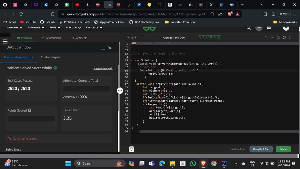The image size is (300, 169).
Task: Switch to the LinkedIn browser tab
Action: [139, 5]
